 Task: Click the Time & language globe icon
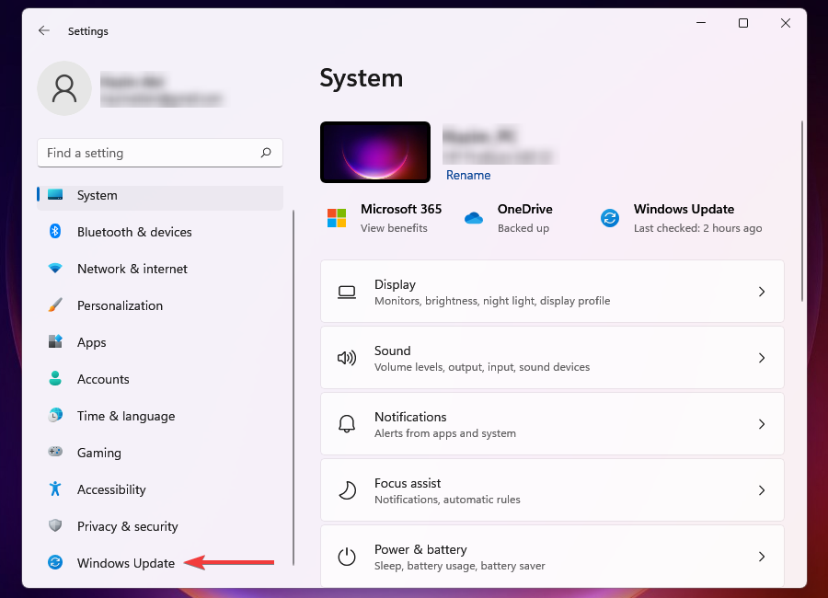click(x=55, y=415)
